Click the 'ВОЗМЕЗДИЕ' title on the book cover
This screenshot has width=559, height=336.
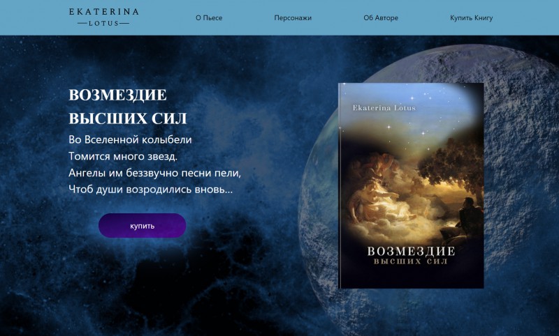(x=411, y=252)
